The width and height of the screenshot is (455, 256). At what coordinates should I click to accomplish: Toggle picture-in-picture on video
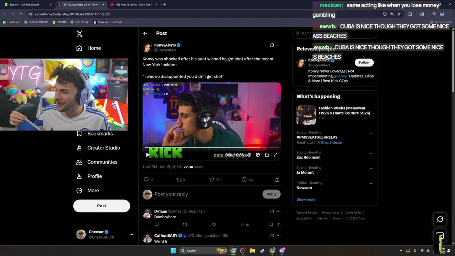(267, 155)
